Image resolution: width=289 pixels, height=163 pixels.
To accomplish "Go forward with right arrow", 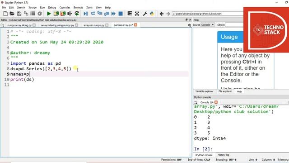I will click(x=168, y=14).
